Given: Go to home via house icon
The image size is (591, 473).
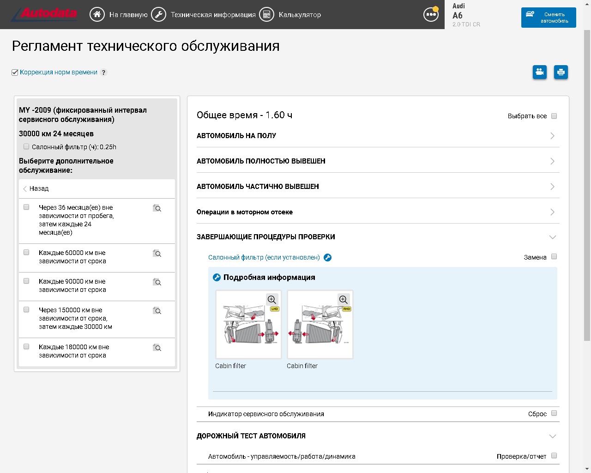Looking at the screenshot, I should (97, 14).
